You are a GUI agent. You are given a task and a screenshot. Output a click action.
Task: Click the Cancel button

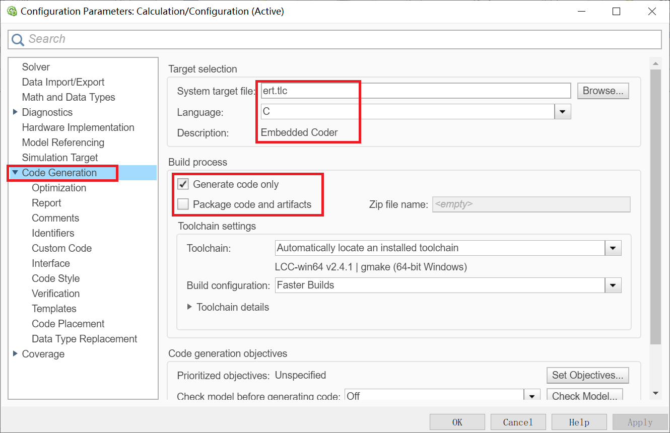(x=518, y=422)
